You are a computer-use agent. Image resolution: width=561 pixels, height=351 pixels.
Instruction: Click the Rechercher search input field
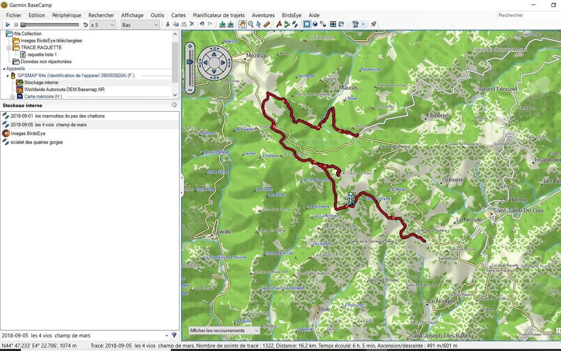(x=528, y=15)
